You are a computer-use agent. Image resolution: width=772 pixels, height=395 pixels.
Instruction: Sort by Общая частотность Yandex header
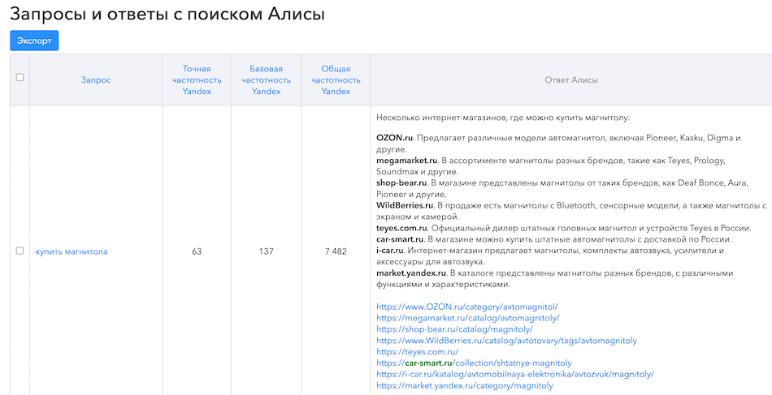[336, 80]
